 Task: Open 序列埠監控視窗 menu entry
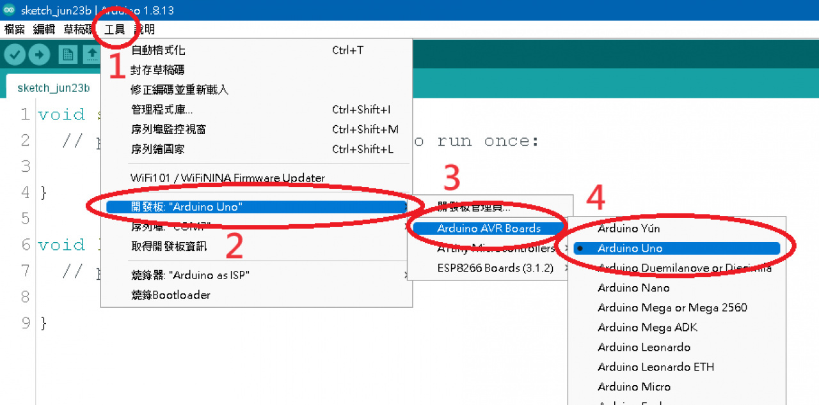pos(168,130)
